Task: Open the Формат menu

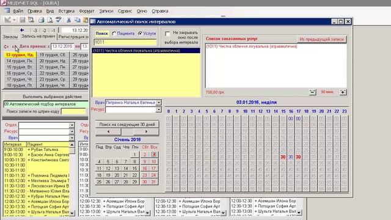Action: tap(87, 11)
